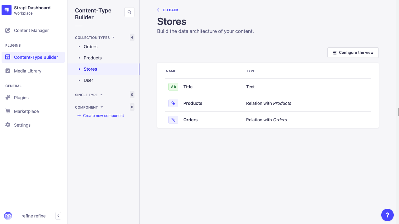399x224 pixels.
Task: Expand the Component section
Action: pos(102,107)
